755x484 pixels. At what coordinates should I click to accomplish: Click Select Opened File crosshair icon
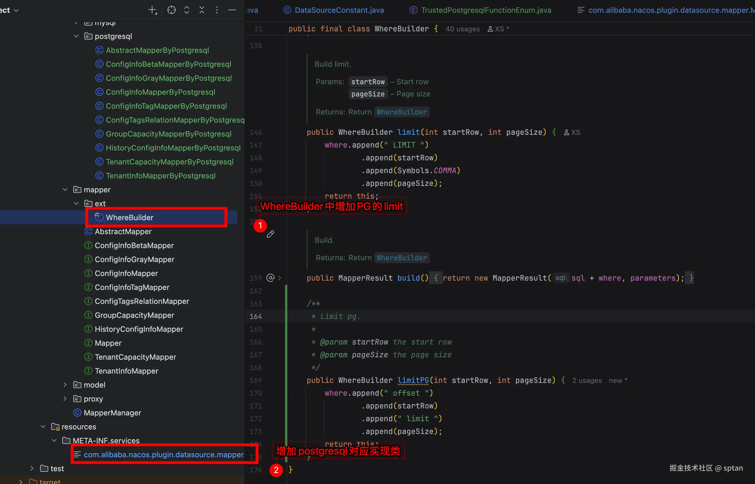point(172,10)
